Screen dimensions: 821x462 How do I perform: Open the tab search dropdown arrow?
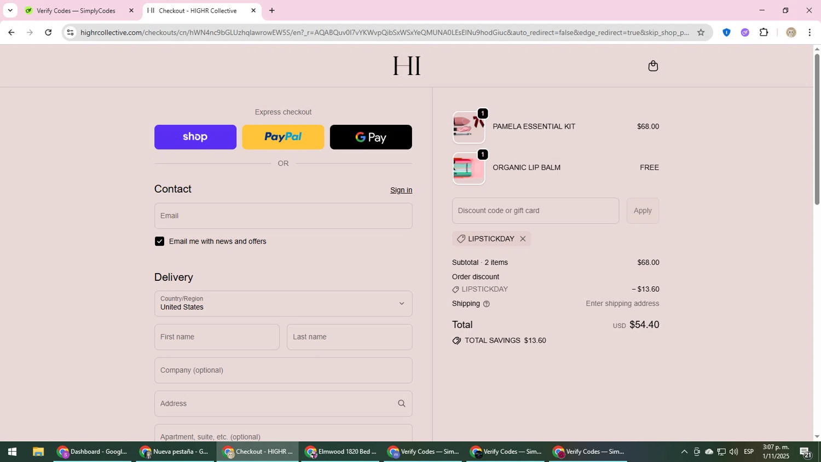10,10
